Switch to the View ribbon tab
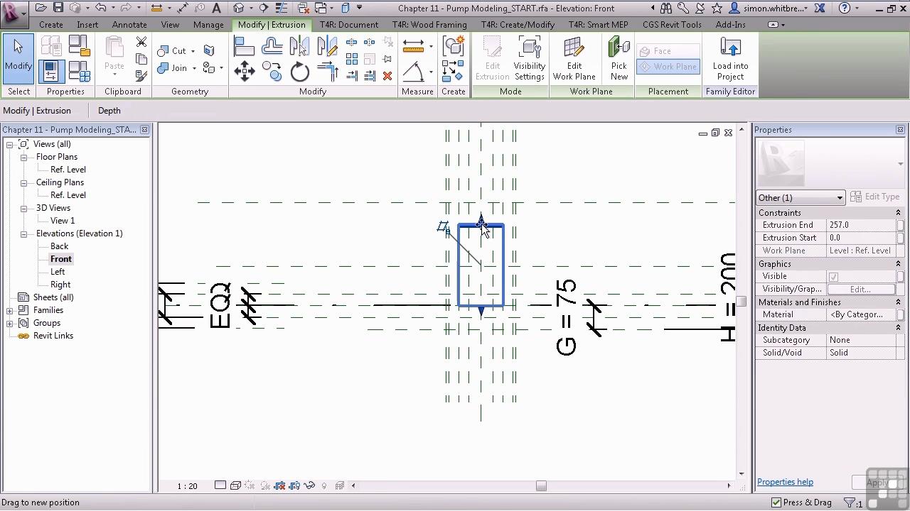This screenshot has height=511, width=910. (x=170, y=24)
